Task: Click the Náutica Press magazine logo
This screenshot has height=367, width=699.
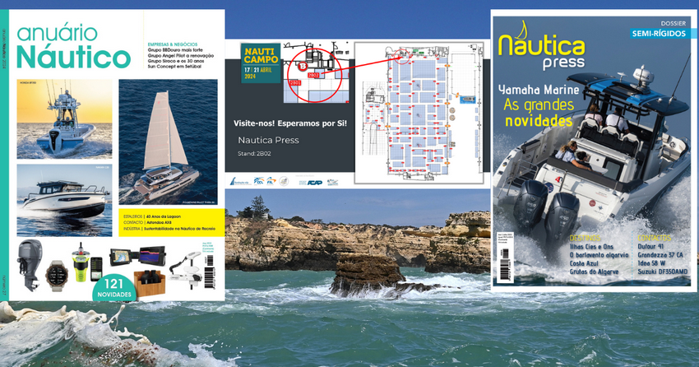Action: coord(541,45)
